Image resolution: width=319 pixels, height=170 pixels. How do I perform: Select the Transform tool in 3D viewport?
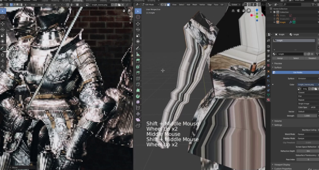tap(138, 41)
